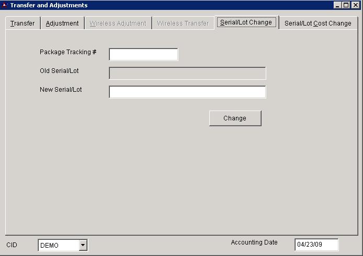Focus the New Serial/Lot text box
363x256 pixels.
pos(187,92)
